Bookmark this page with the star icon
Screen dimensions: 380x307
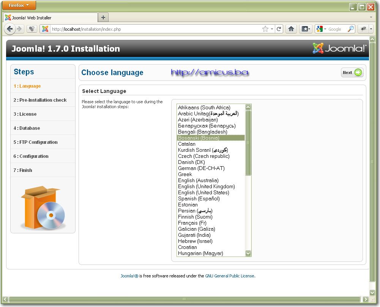pos(265,29)
